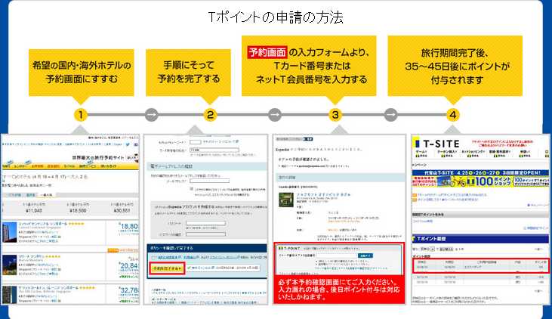Click the password input field
552x319 pixels.
[205, 223]
